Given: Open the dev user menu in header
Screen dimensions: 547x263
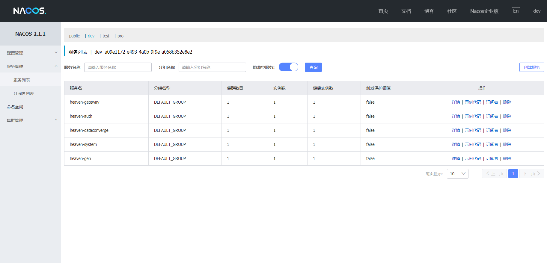Looking at the screenshot, I should click(x=537, y=11).
